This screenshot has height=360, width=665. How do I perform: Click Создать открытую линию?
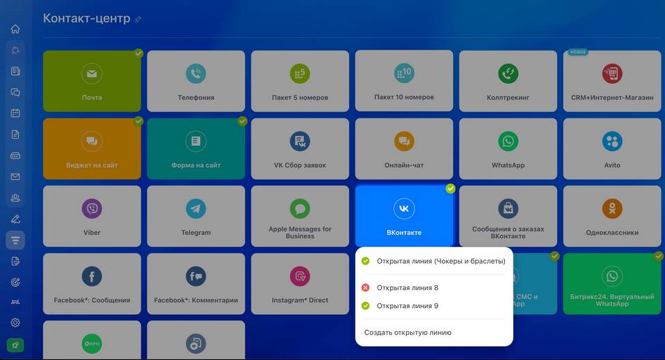pos(408,332)
